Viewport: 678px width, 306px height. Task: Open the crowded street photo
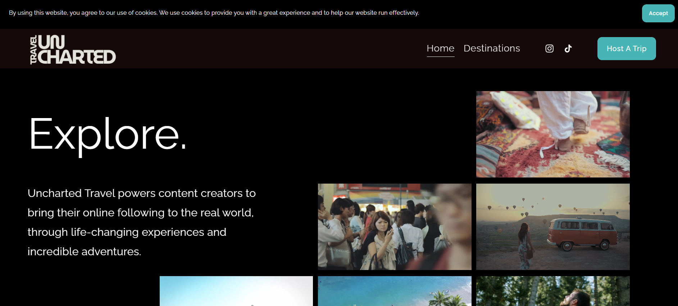(x=394, y=227)
